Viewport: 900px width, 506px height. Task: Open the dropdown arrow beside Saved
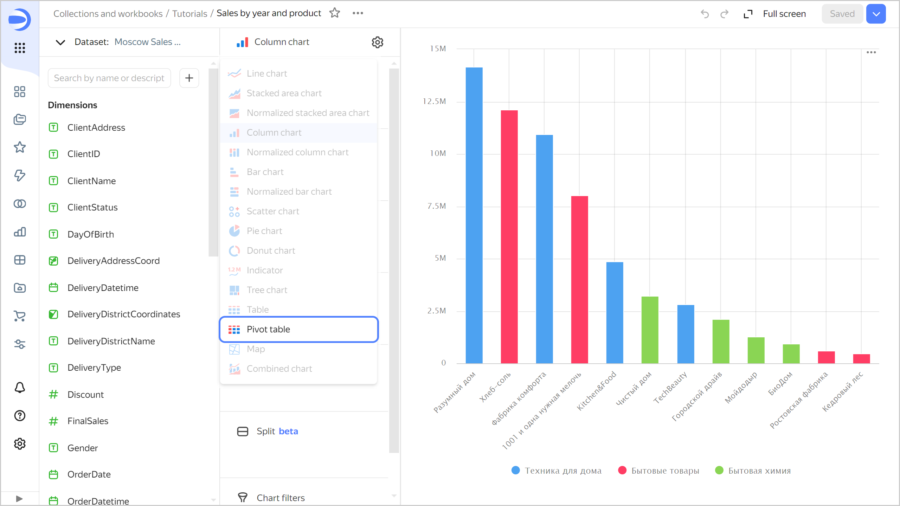click(x=876, y=14)
